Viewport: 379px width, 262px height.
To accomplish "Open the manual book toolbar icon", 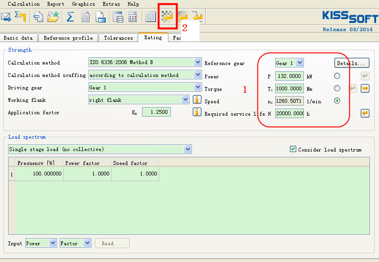I will [151, 17].
